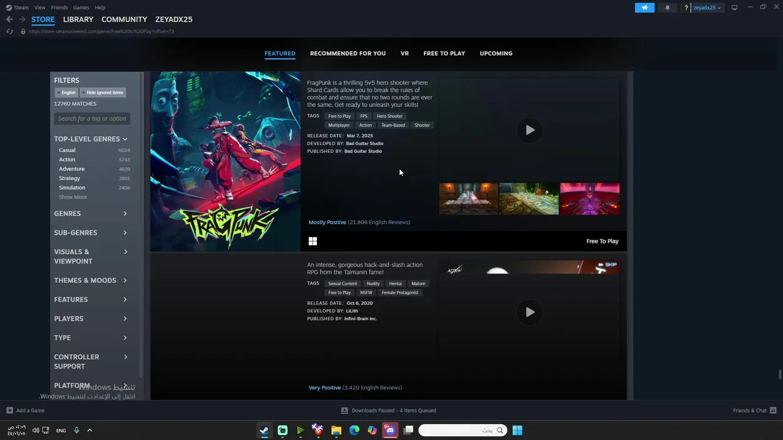This screenshot has height=440, width=783.
Task: Click the Windows platform icon for FragPunk
Action: (313, 241)
